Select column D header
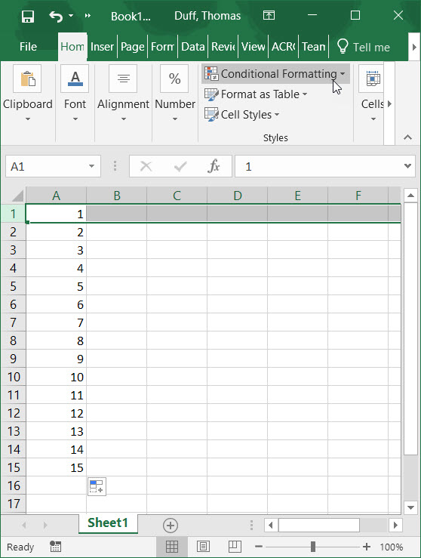Screen dimensions: 421x558 237,196
